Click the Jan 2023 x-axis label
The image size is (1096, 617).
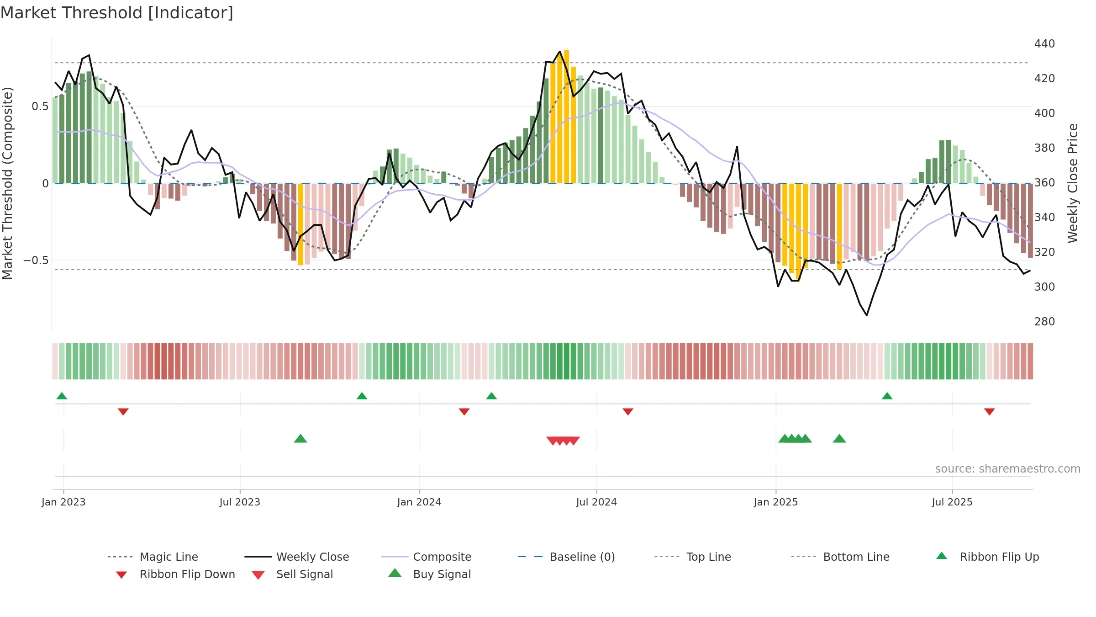click(63, 502)
